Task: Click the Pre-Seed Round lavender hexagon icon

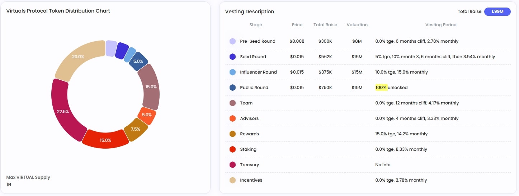Action: coord(232,41)
